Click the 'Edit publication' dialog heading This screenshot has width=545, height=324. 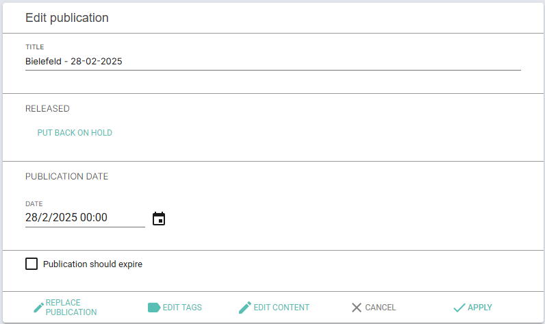tap(67, 18)
